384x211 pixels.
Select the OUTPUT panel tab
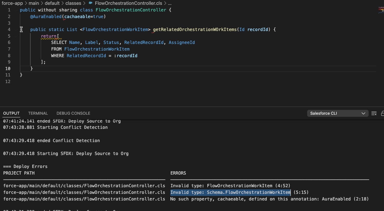11,113
